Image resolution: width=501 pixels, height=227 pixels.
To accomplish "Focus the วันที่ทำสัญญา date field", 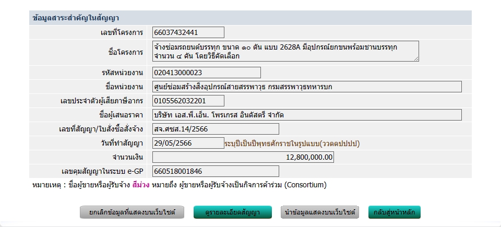I will 188,143.
